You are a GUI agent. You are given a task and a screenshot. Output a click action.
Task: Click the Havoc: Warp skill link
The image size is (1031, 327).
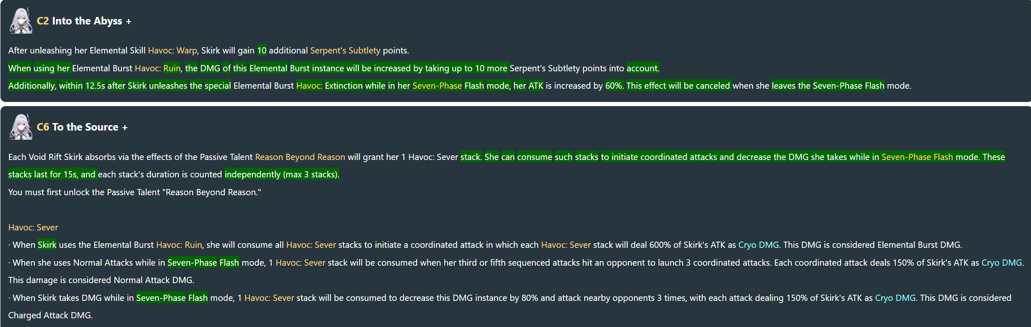coord(172,51)
